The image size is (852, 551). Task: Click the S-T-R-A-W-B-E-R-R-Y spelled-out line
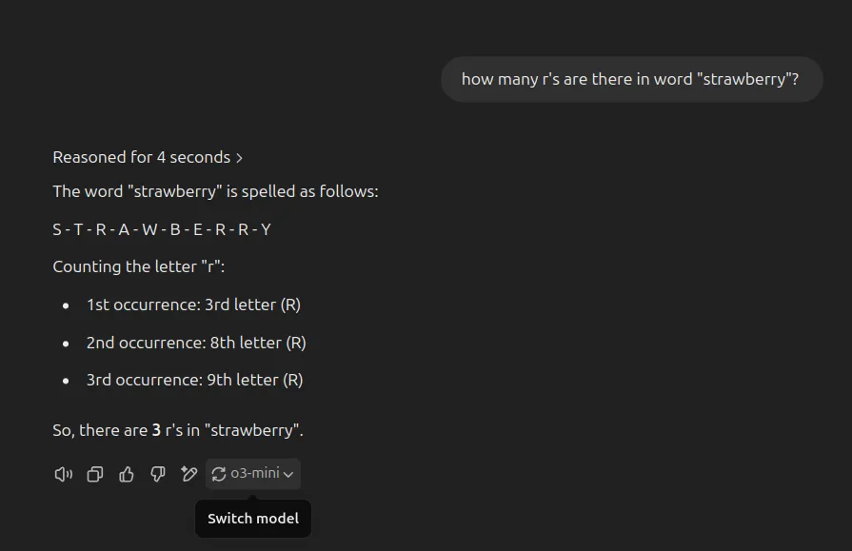162,229
